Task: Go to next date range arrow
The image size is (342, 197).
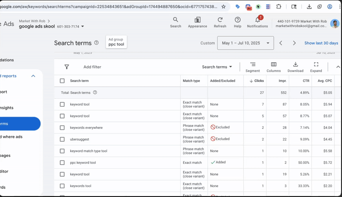Action: pos(294,43)
